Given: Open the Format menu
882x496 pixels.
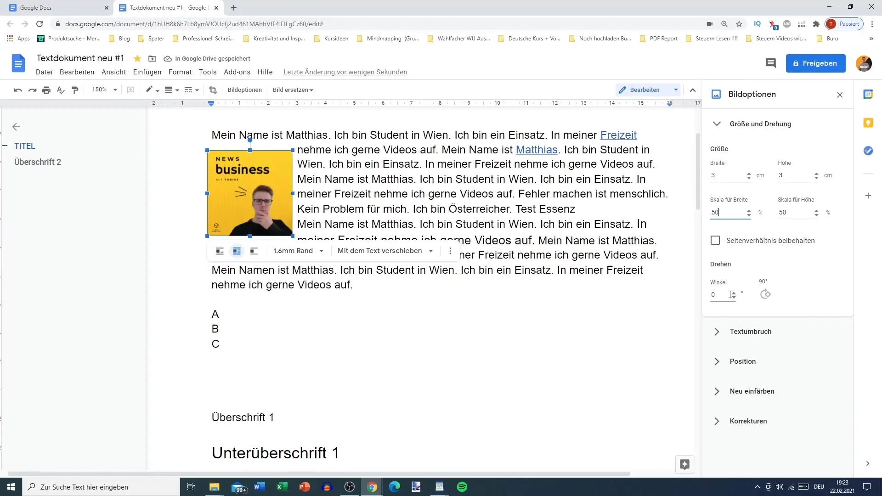Looking at the screenshot, I should point(180,72).
